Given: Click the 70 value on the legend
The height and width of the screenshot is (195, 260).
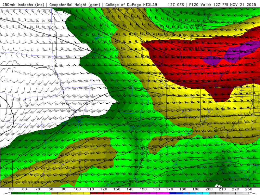Looking at the screenshot, I should [38, 189].
